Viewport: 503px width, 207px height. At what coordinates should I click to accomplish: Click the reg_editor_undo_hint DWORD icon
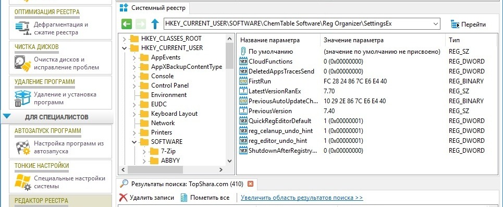click(x=243, y=141)
